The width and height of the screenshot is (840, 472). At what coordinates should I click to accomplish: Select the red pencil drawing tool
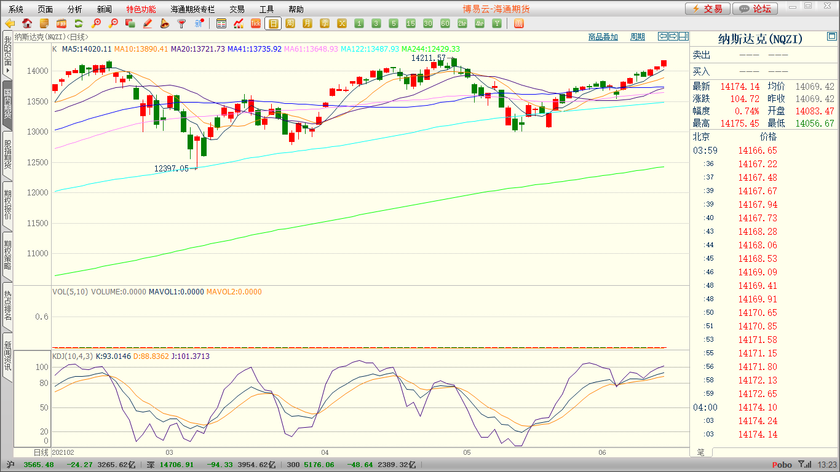tap(147, 24)
